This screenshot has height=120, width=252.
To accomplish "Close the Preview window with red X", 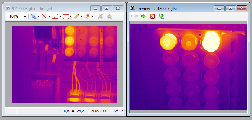I will [x=242, y=8].
